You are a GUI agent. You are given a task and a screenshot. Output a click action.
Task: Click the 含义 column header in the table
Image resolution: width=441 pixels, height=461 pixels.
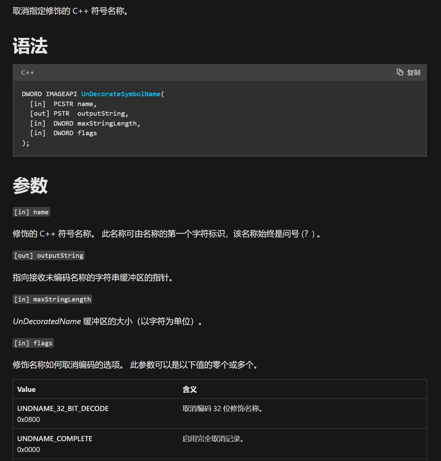click(x=190, y=389)
